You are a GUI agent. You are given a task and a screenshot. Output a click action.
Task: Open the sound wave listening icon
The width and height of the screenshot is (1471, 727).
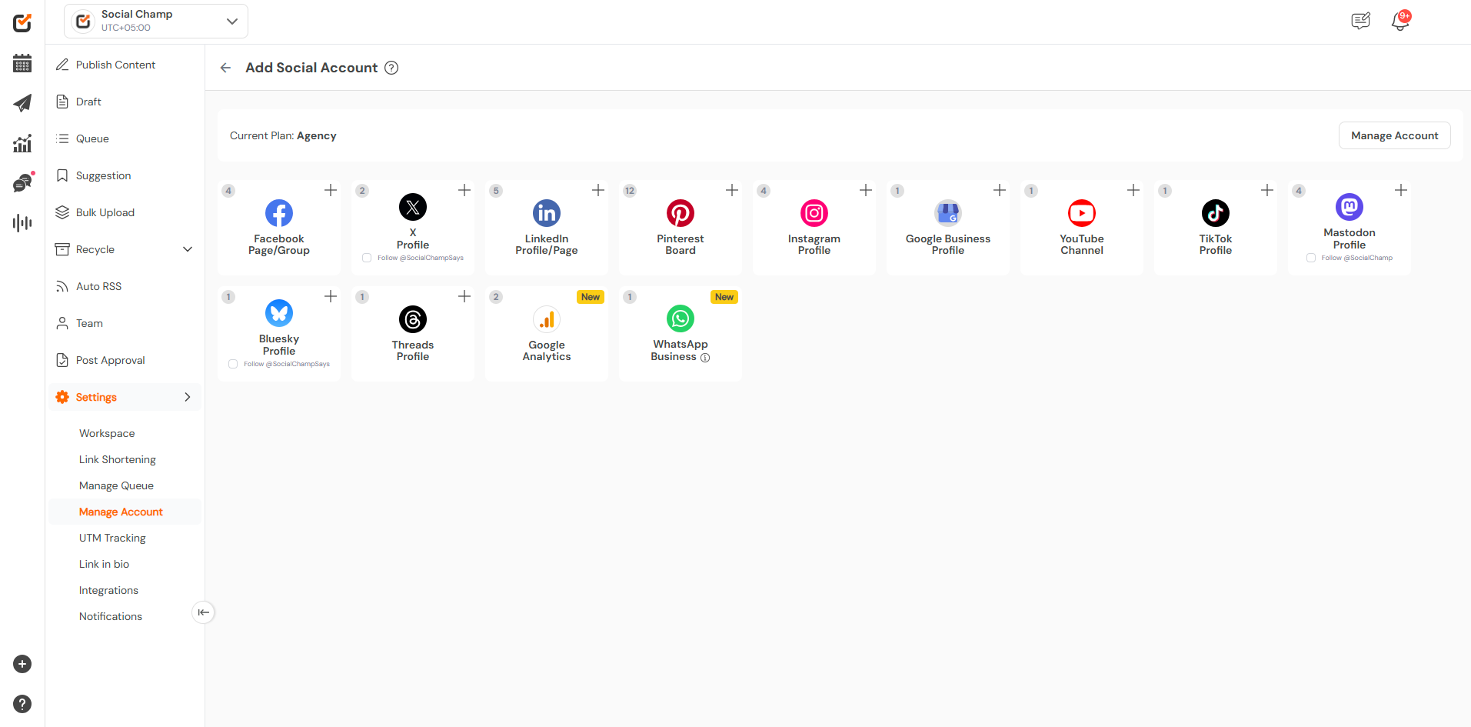click(22, 223)
